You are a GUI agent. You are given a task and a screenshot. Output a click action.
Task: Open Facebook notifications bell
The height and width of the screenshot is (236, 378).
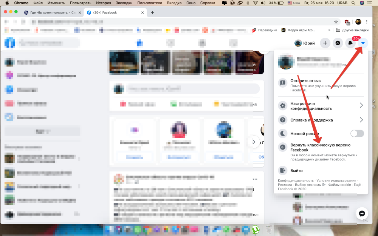pos(350,43)
